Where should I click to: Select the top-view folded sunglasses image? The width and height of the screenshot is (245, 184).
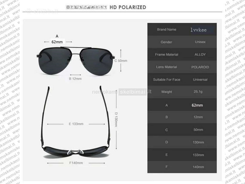76,122
